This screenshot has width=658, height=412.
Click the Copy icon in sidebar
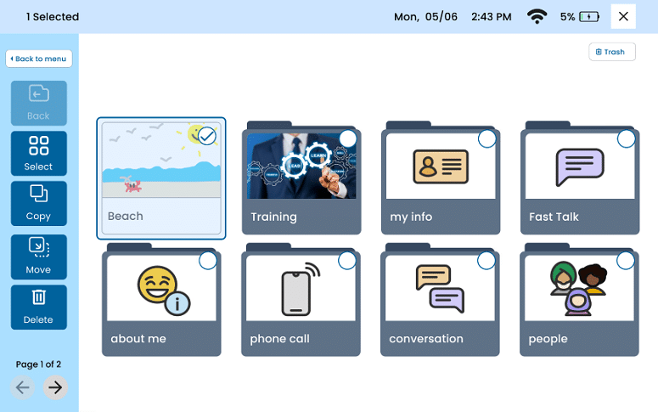coord(38,194)
